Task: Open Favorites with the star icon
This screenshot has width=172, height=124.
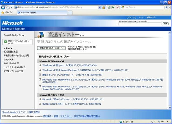Action: click(x=3, y=13)
